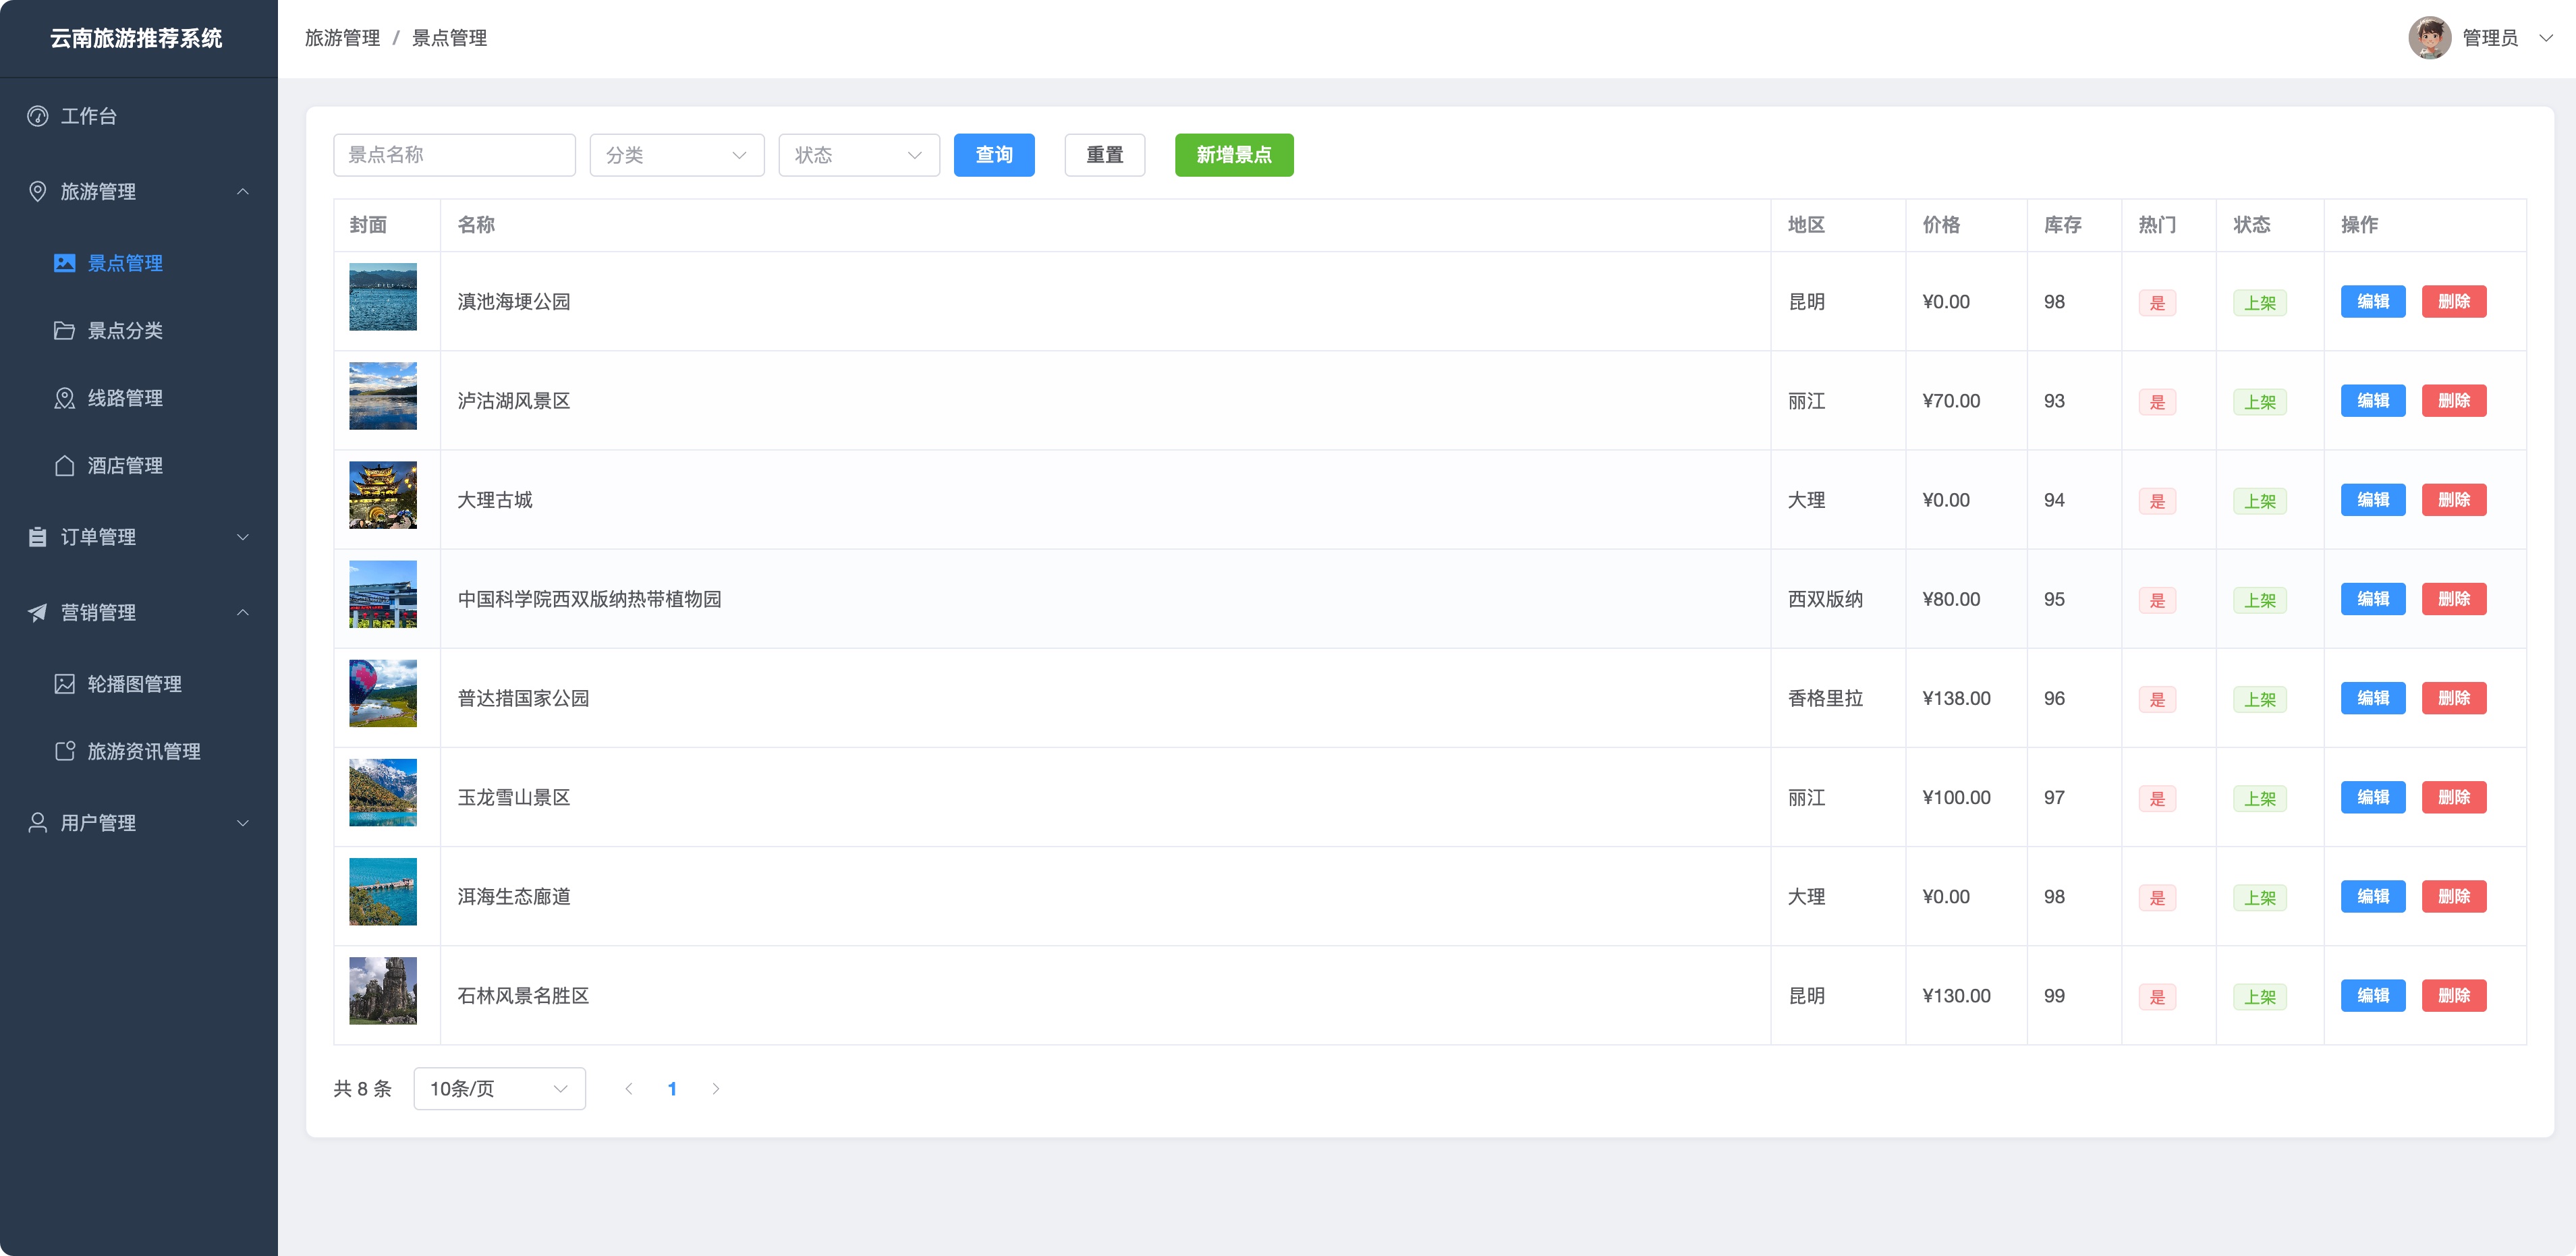The height and width of the screenshot is (1256, 2576).
Task: Select the 景点管理 picture icon
Action: click(64, 263)
